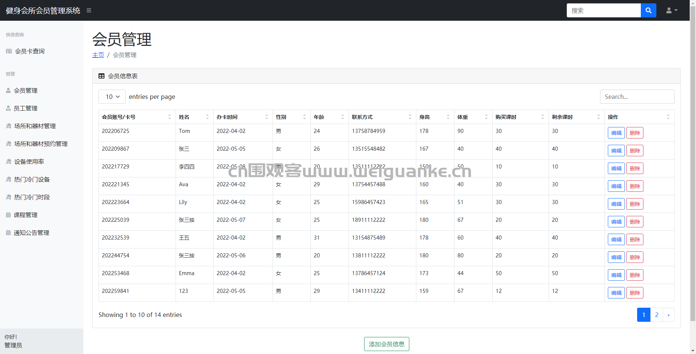Viewport: 696px width, 354px height.
Task: Go to page 2 of the table
Action: click(x=657, y=315)
